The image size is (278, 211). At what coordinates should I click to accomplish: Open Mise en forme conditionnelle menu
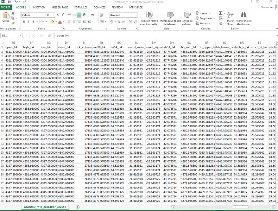pyautogui.click(x=150, y=19)
